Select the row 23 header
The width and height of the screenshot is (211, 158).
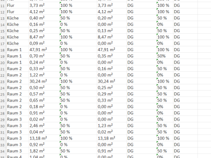[x=3, y=81]
